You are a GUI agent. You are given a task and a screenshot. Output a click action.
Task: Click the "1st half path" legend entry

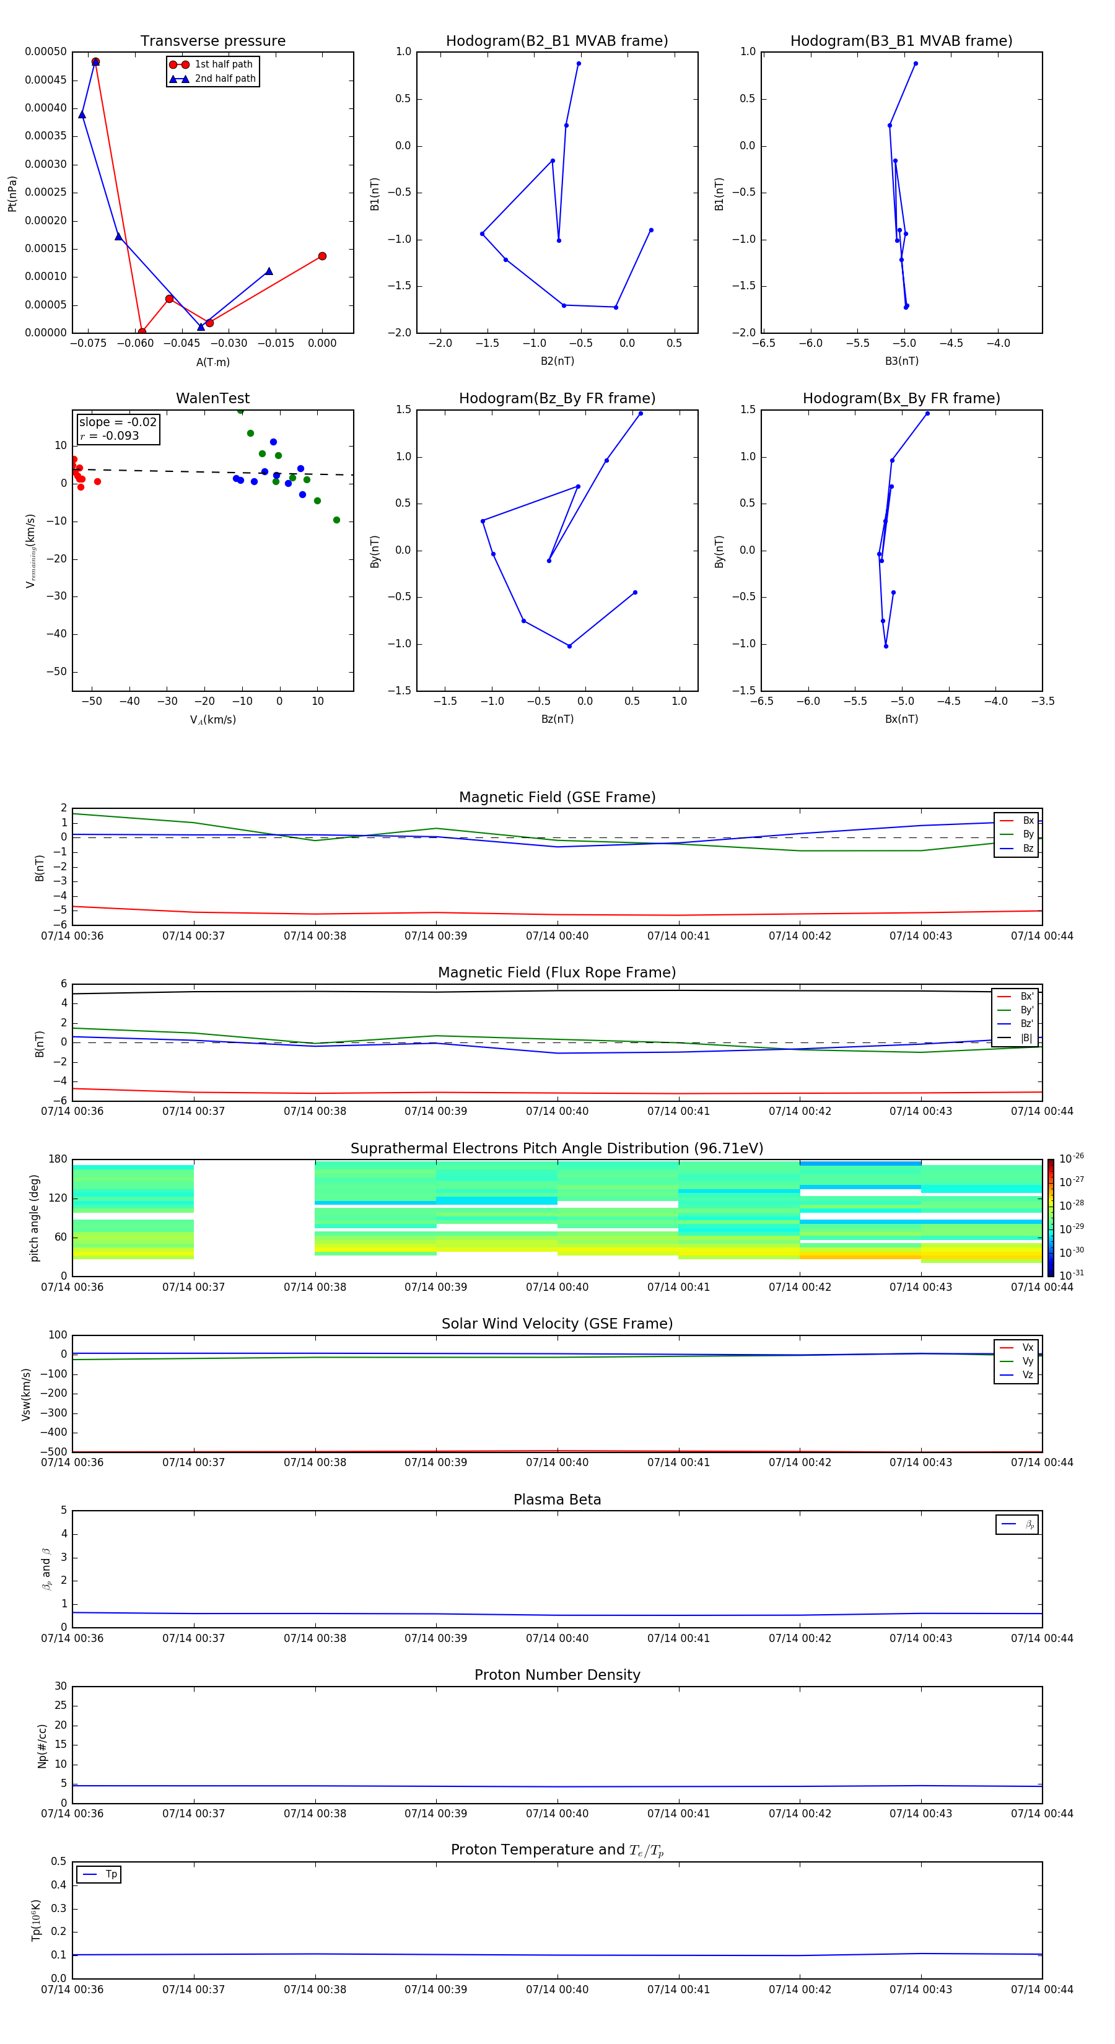pos(211,64)
